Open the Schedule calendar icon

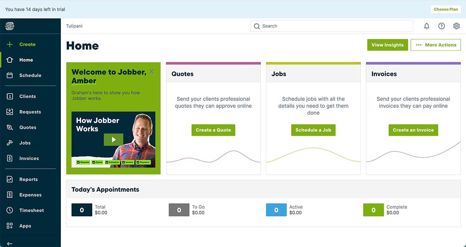click(9, 75)
